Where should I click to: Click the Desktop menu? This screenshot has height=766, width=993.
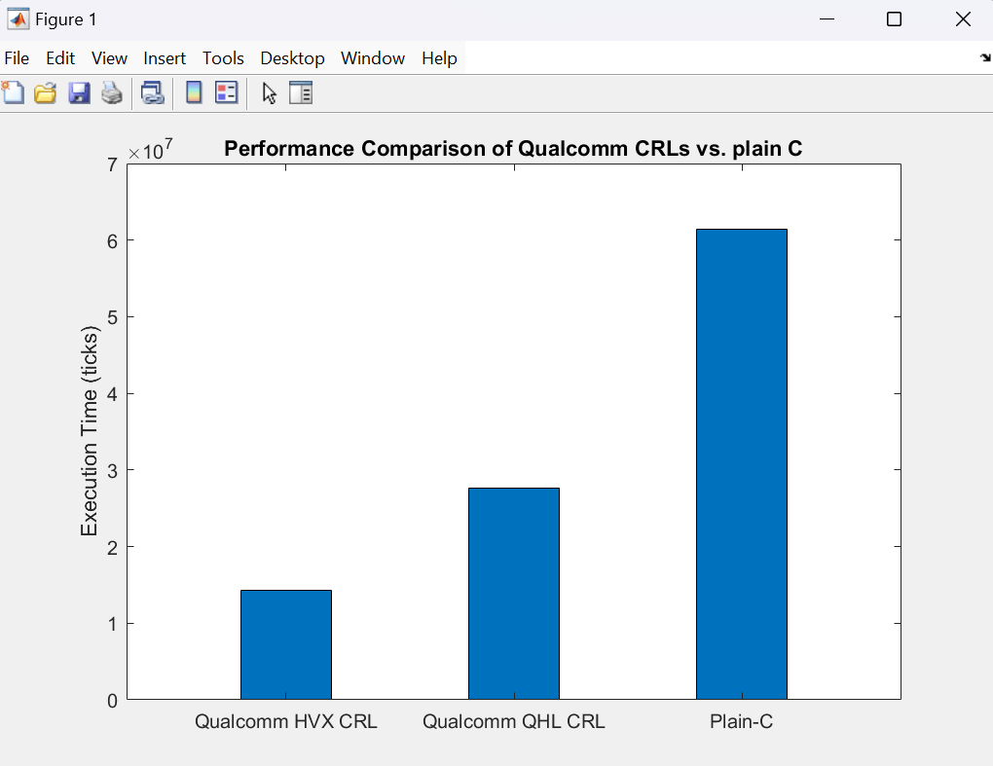tap(292, 58)
